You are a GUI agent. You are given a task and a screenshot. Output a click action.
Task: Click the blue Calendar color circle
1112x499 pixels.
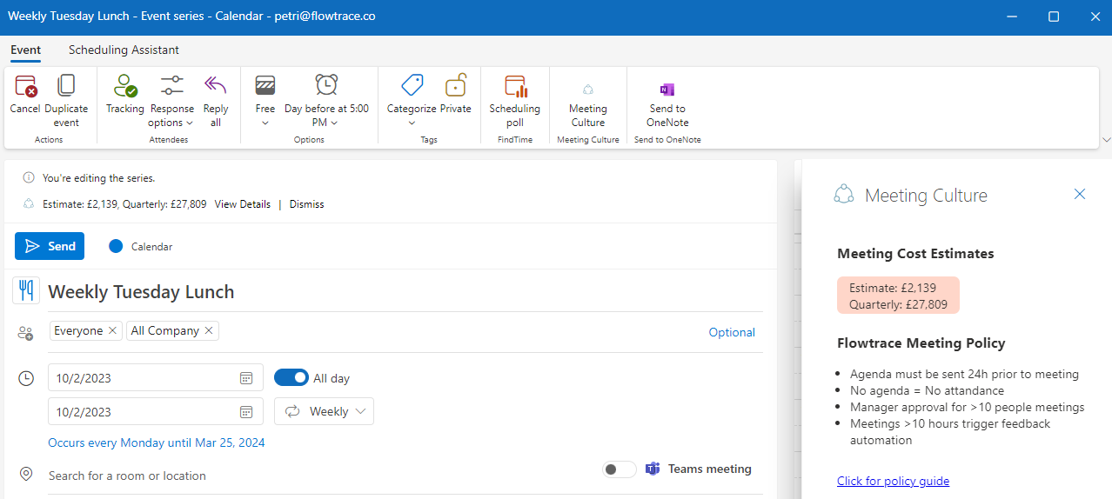coord(116,247)
